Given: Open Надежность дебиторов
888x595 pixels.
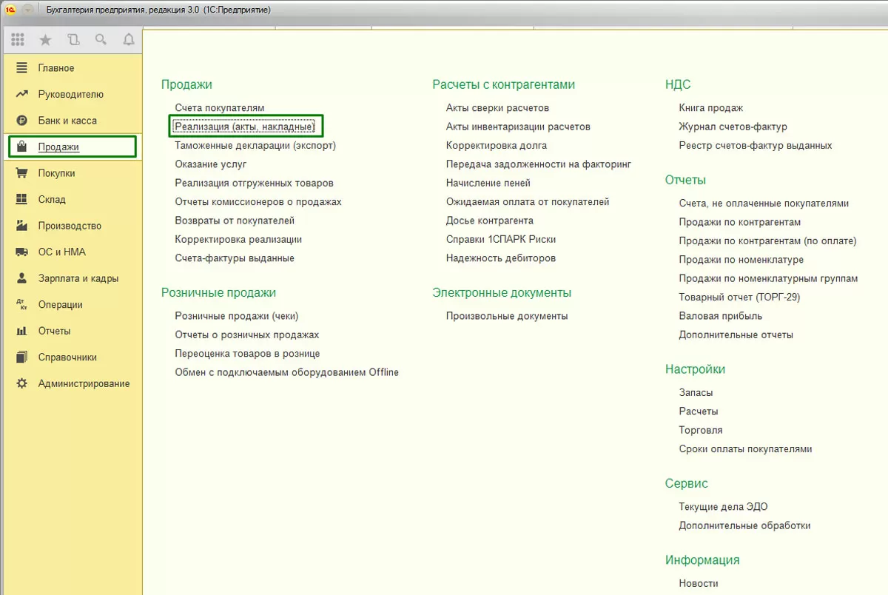Looking at the screenshot, I should point(501,258).
